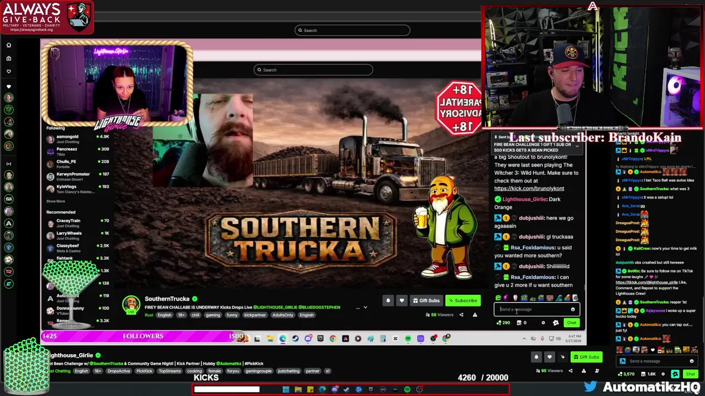Image resolution: width=705 pixels, height=396 pixels.
Task: Open LarryWheels channel in Recommended list
Action: tap(78, 235)
